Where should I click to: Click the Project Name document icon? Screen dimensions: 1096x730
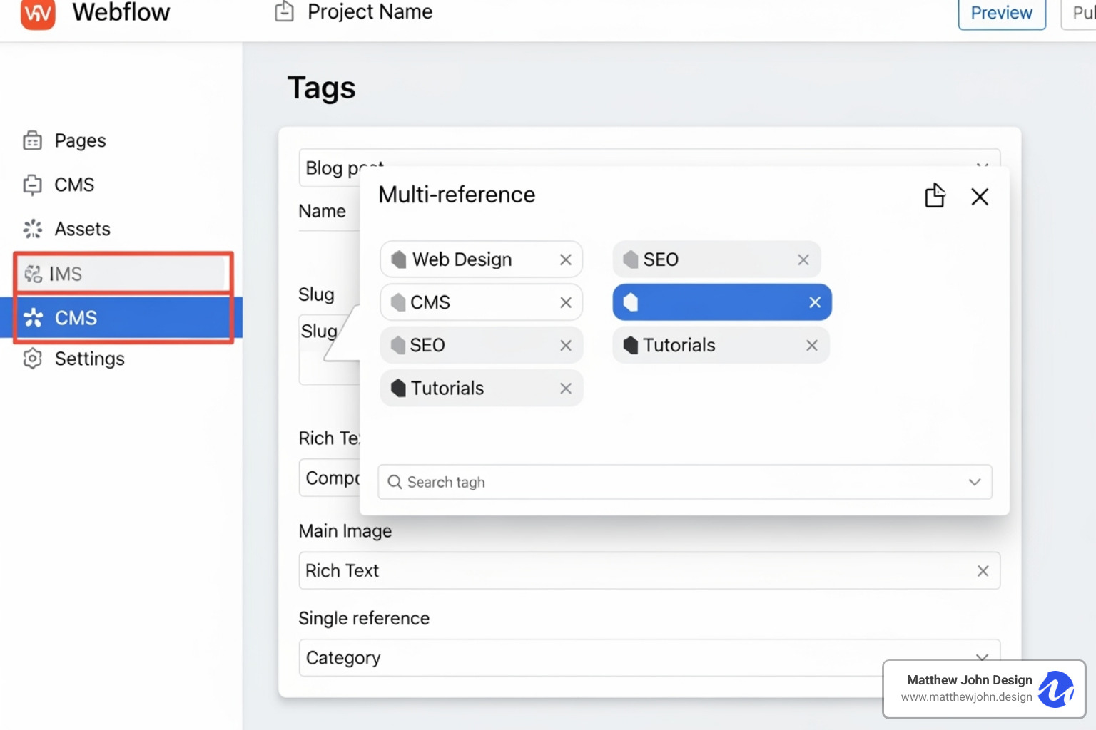point(284,11)
